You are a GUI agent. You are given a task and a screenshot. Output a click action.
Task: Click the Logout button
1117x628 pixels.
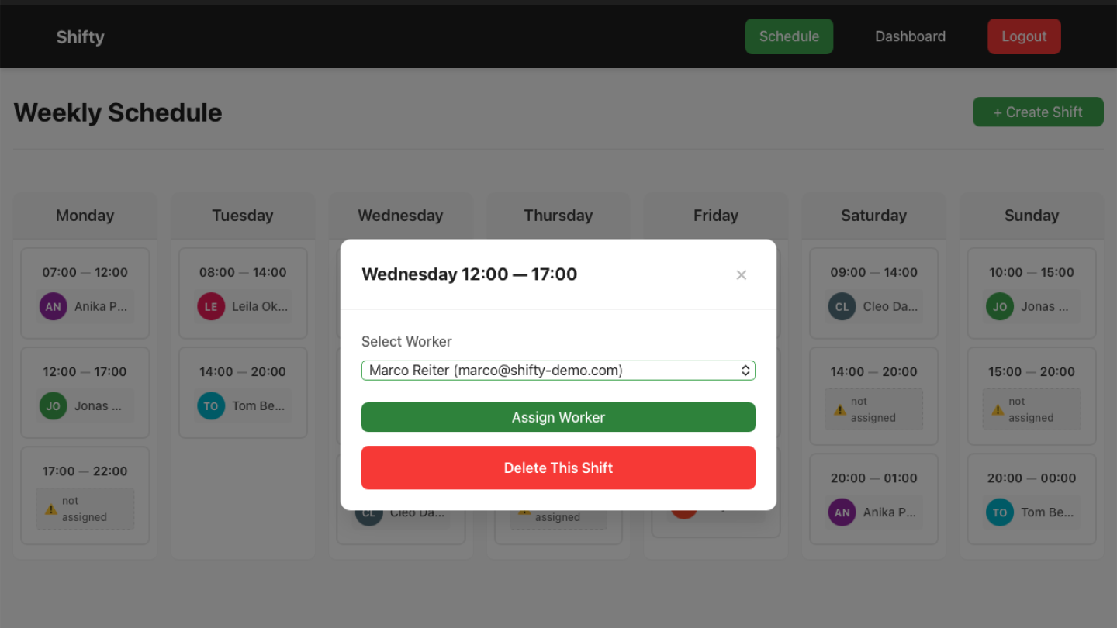coord(1024,36)
